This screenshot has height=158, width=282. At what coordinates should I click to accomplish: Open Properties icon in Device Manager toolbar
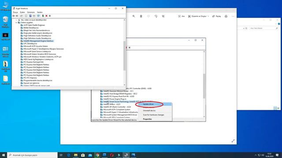click(x=26, y=16)
